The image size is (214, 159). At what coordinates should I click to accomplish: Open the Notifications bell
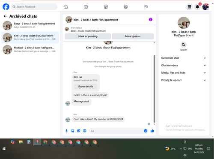tap(197, 7)
